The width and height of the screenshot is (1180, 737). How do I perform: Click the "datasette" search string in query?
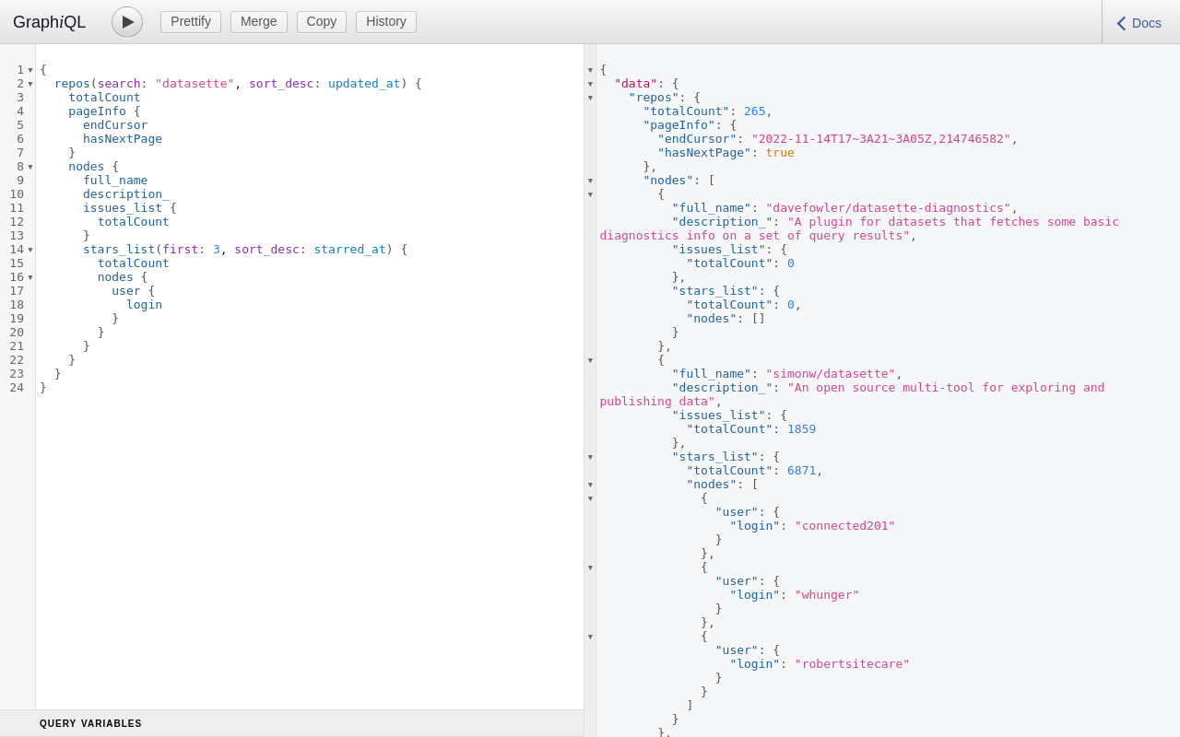[195, 84]
